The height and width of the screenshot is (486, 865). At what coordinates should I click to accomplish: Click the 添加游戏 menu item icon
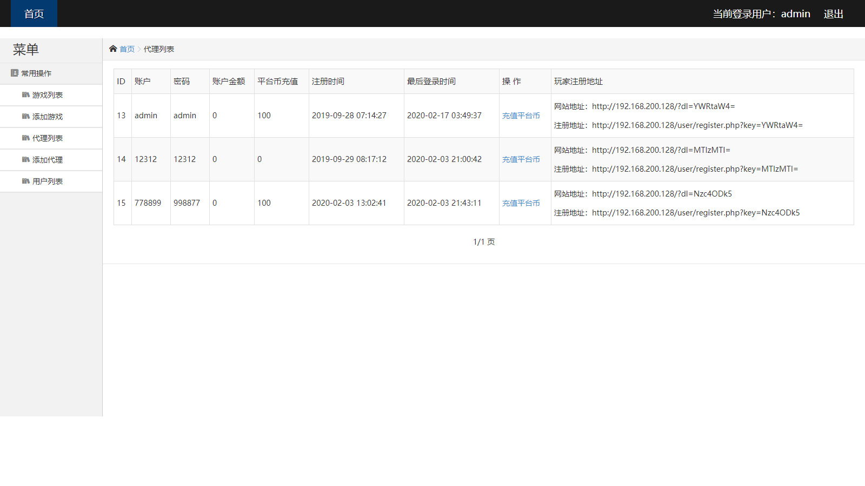(26, 116)
